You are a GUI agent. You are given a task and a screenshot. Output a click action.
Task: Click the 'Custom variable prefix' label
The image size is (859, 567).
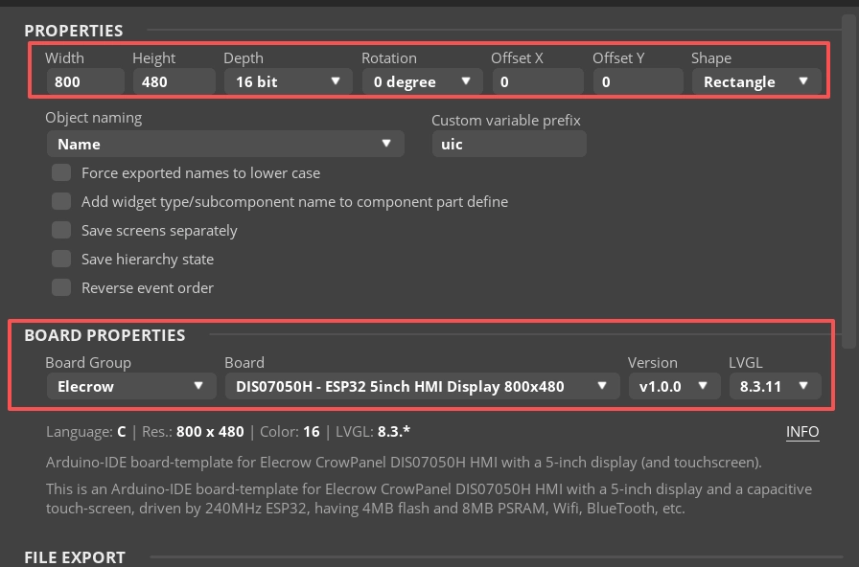click(x=506, y=121)
